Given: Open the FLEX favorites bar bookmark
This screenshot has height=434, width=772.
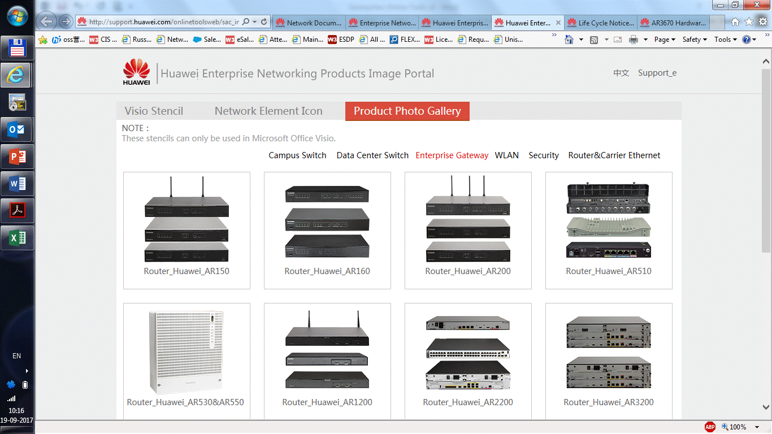Looking at the screenshot, I should (405, 40).
